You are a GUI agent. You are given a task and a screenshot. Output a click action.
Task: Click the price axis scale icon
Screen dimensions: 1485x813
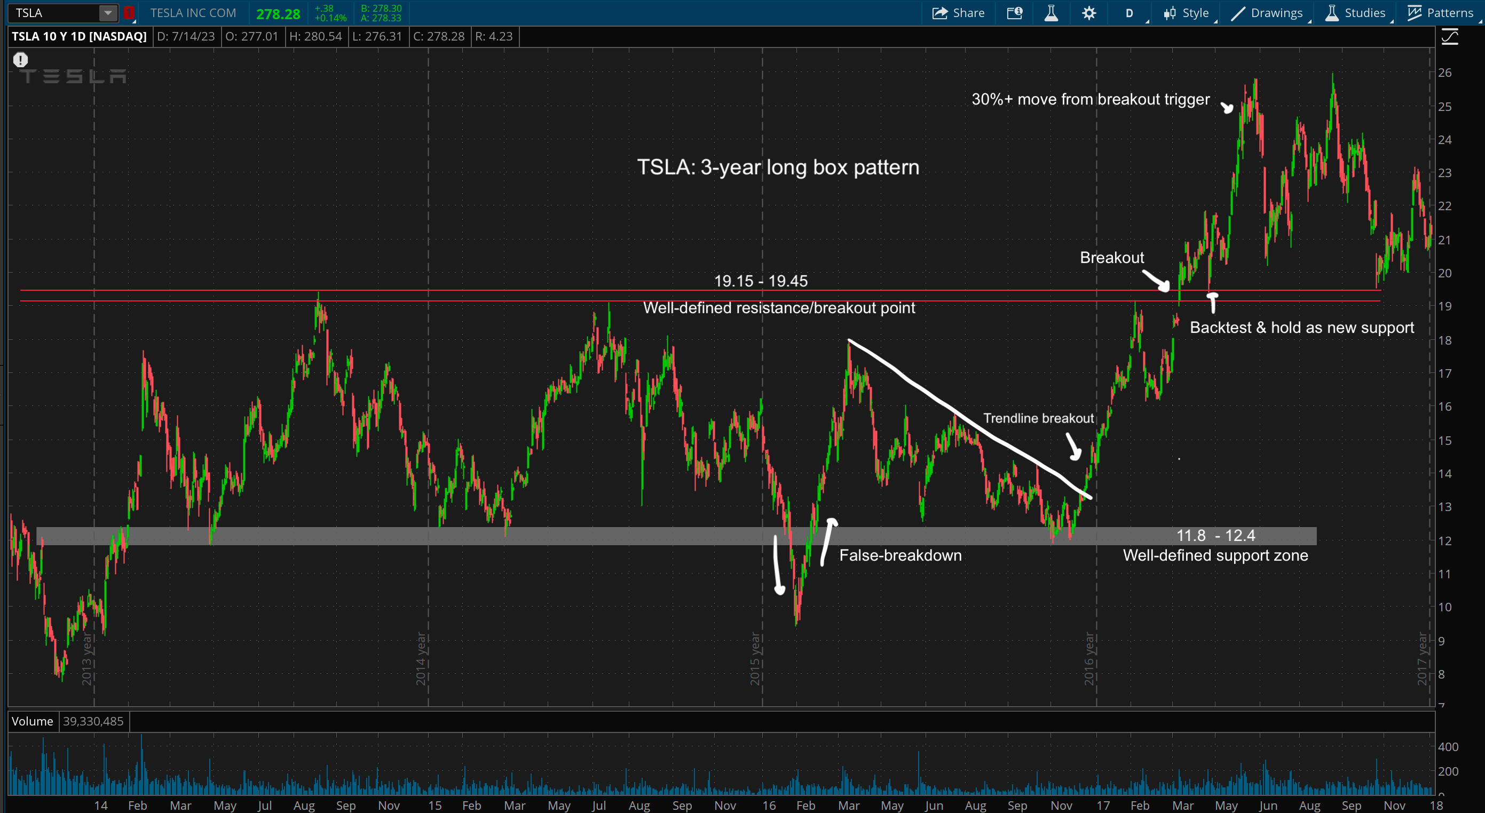(x=1450, y=37)
